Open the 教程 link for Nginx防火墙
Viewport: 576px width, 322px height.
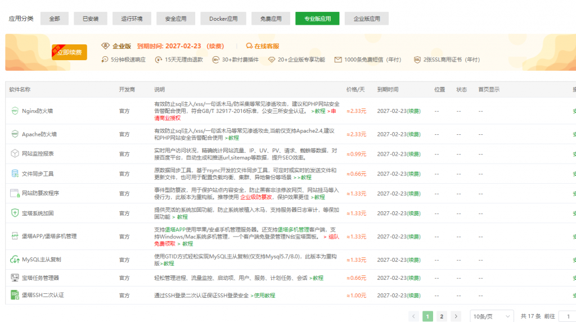319,111
